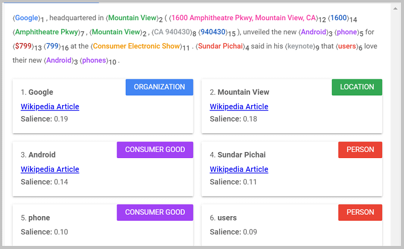This screenshot has width=404, height=249.
Task: Click PERSON badge on Sundar Pichai card
Action: (x=360, y=150)
